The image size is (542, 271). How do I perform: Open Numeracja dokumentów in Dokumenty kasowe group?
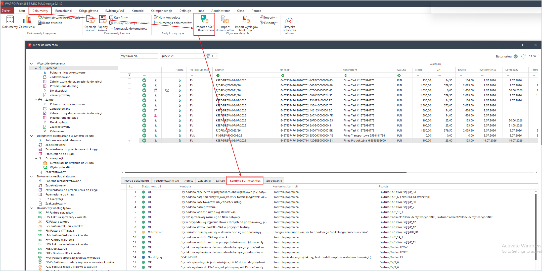[x=128, y=29]
